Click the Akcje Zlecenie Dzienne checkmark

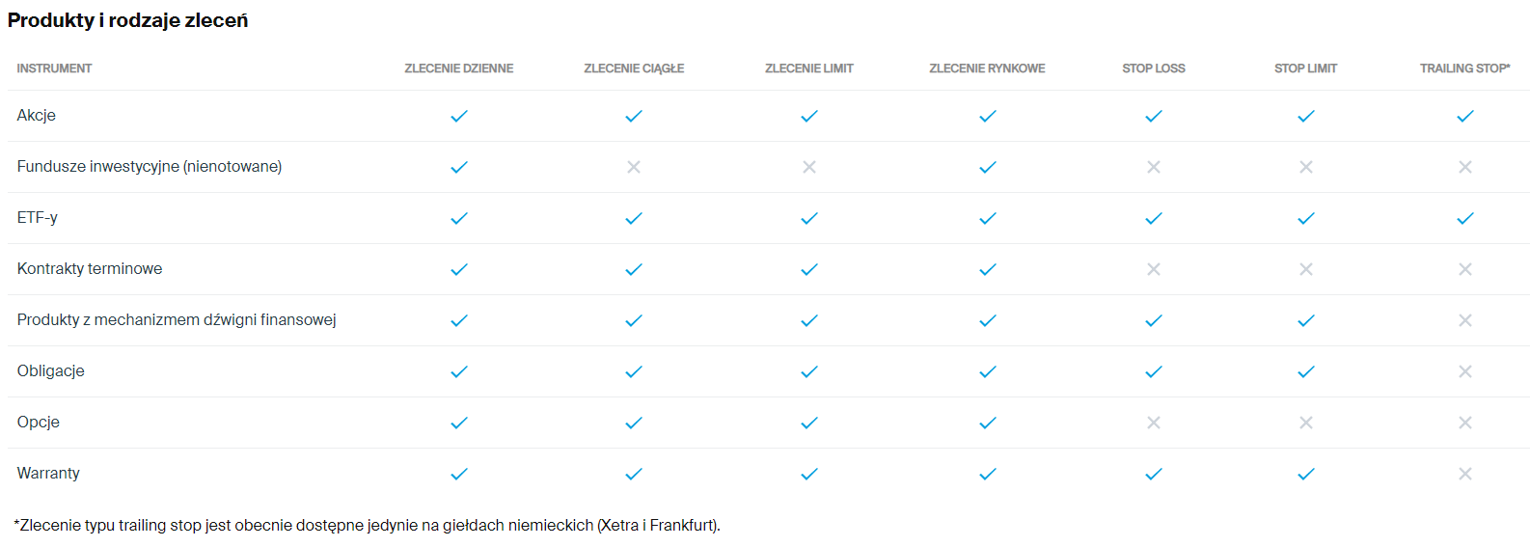[x=459, y=116]
